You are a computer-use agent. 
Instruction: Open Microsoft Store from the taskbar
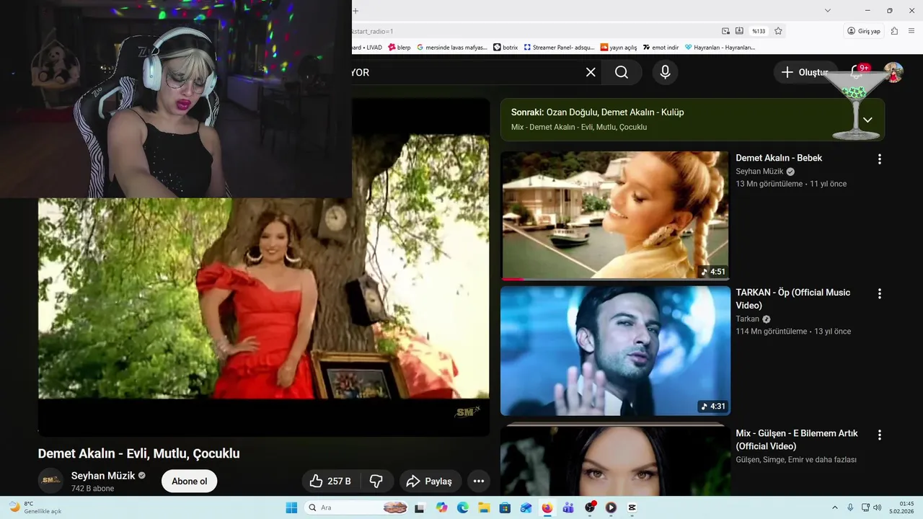[x=505, y=507]
